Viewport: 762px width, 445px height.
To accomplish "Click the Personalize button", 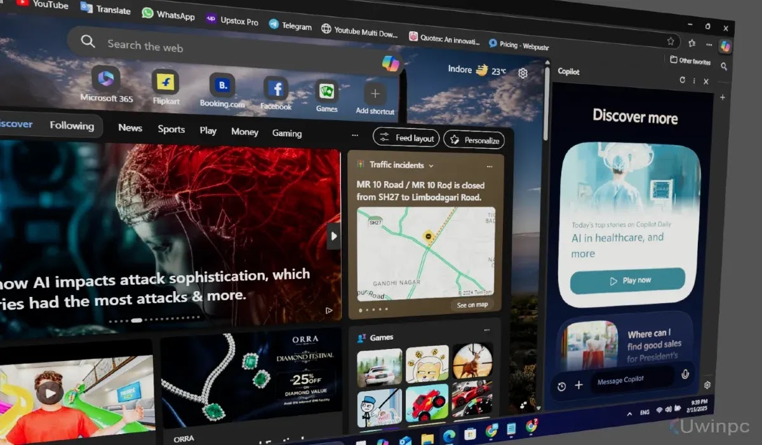I will pos(474,140).
